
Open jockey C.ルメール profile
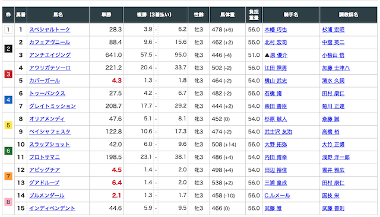[x=277, y=196]
